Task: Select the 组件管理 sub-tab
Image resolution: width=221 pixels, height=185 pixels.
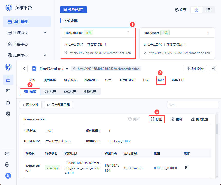Action: click(x=30, y=92)
